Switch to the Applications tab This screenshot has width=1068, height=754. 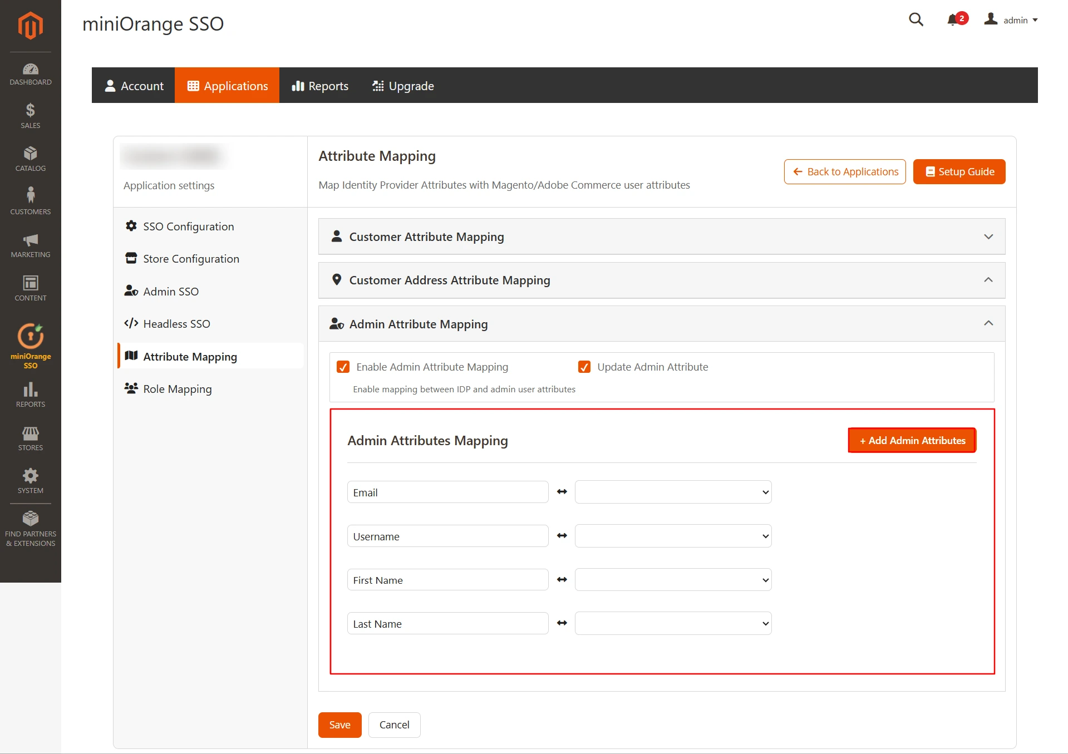coord(227,86)
